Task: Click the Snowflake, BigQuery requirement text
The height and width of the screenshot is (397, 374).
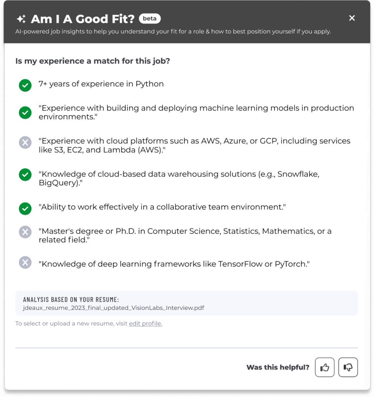Action: coord(179,178)
